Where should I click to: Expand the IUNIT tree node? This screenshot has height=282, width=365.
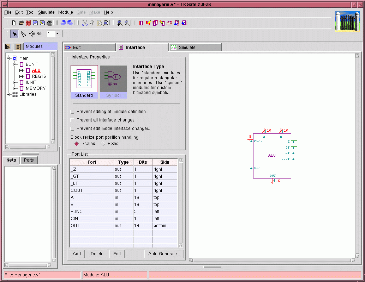(15, 82)
